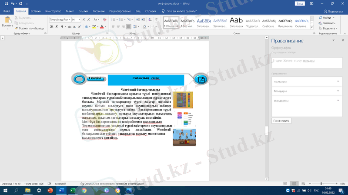Switch to Вид ribbon tab

(138, 11)
